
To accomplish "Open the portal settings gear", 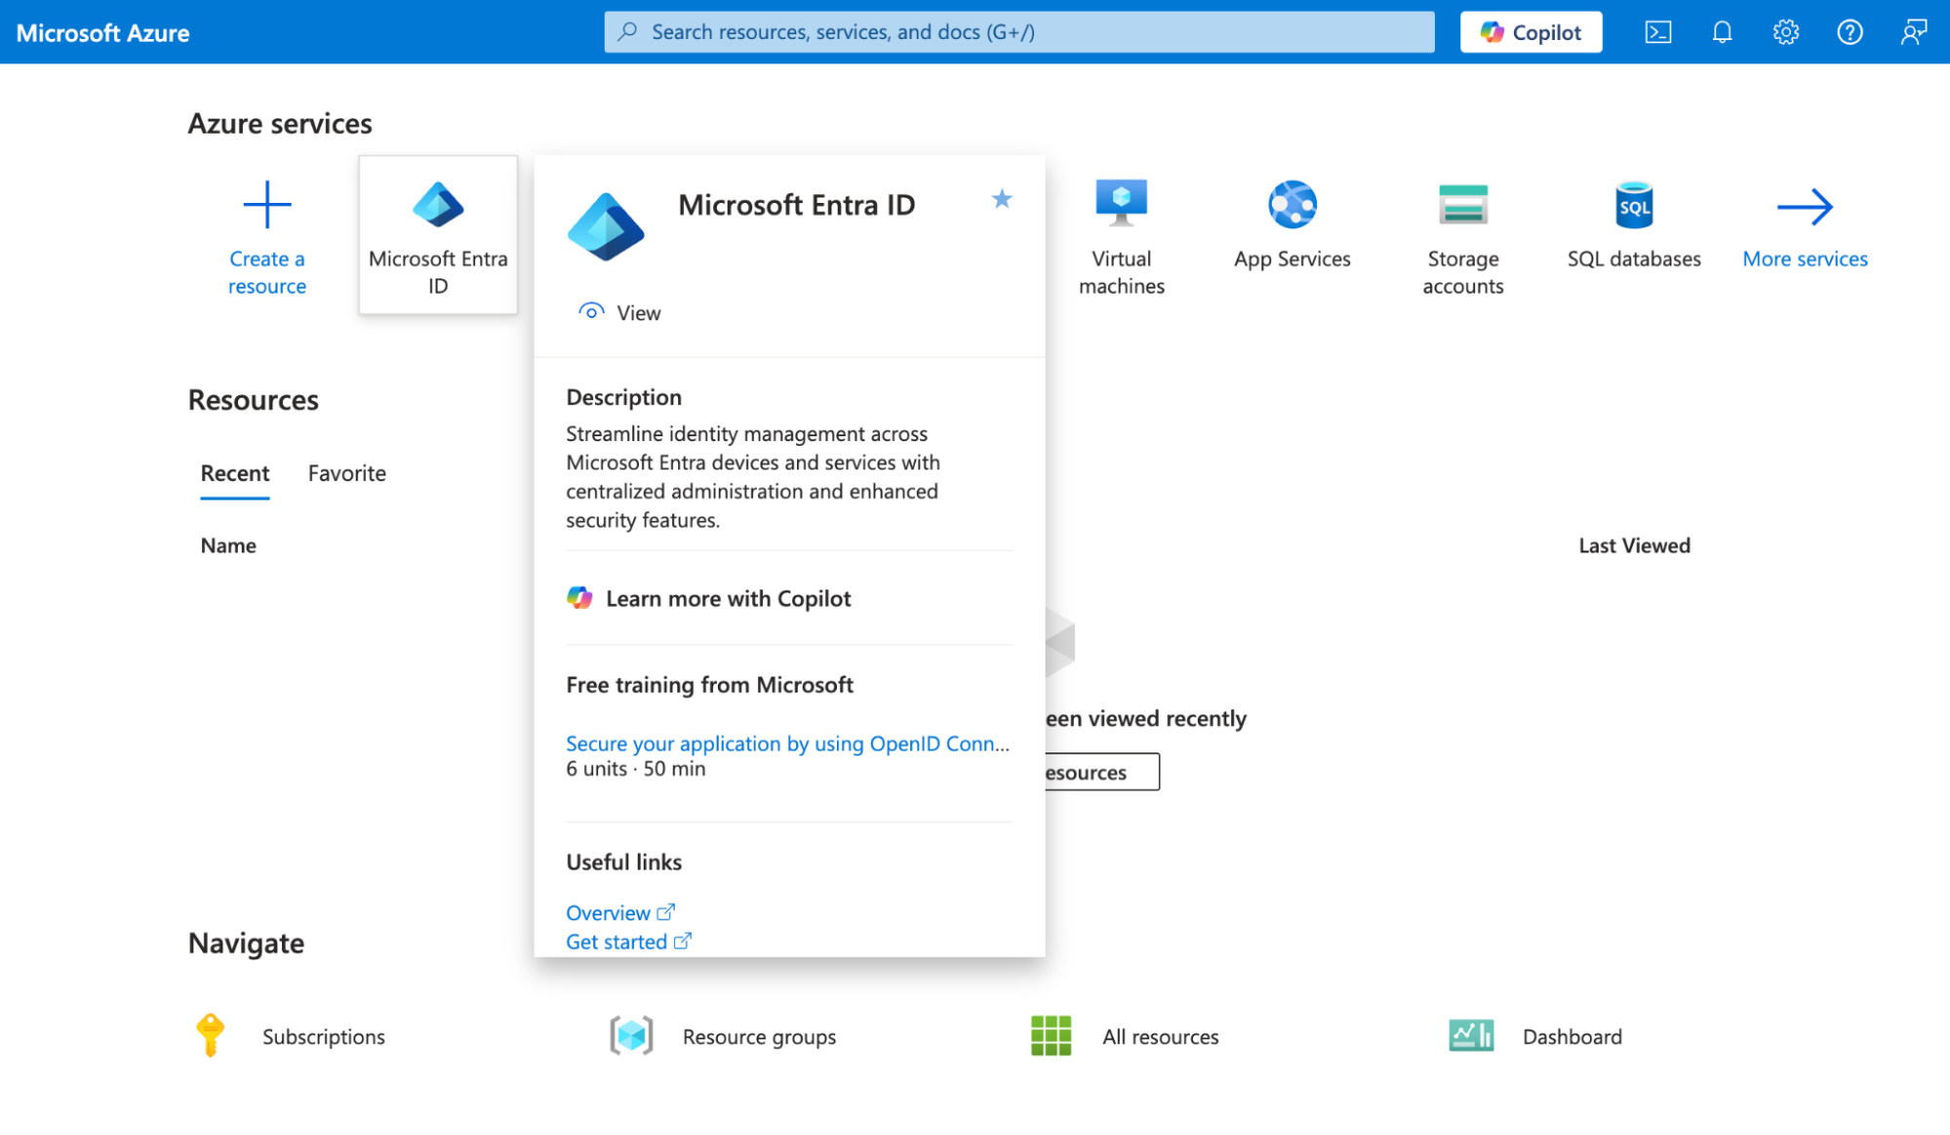I will pyautogui.click(x=1785, y=32).
